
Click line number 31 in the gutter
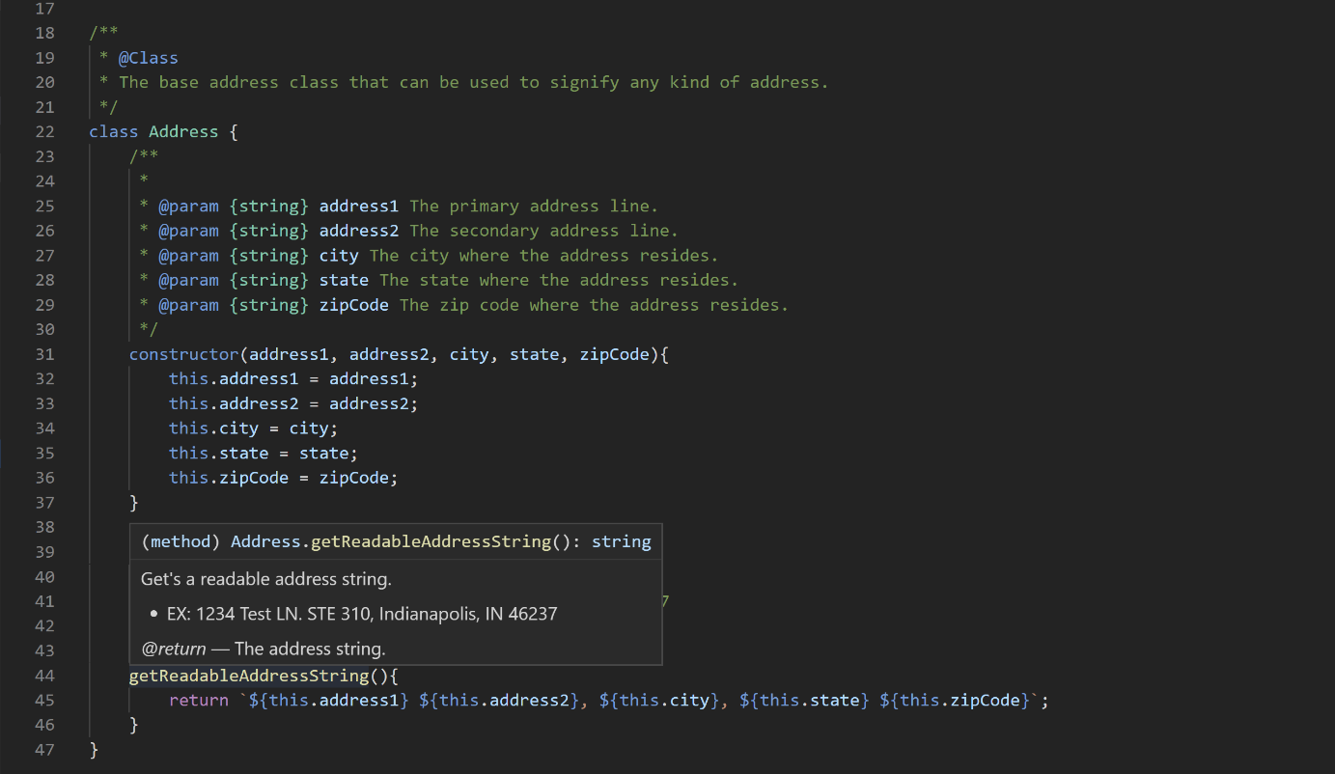44,354
